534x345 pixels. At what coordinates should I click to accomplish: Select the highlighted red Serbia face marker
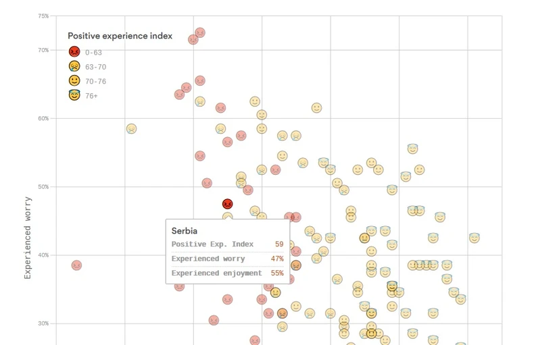(x=228, y=204)
